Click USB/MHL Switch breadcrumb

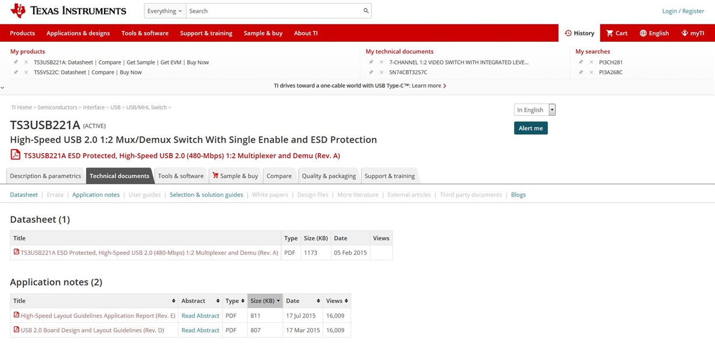146,107
